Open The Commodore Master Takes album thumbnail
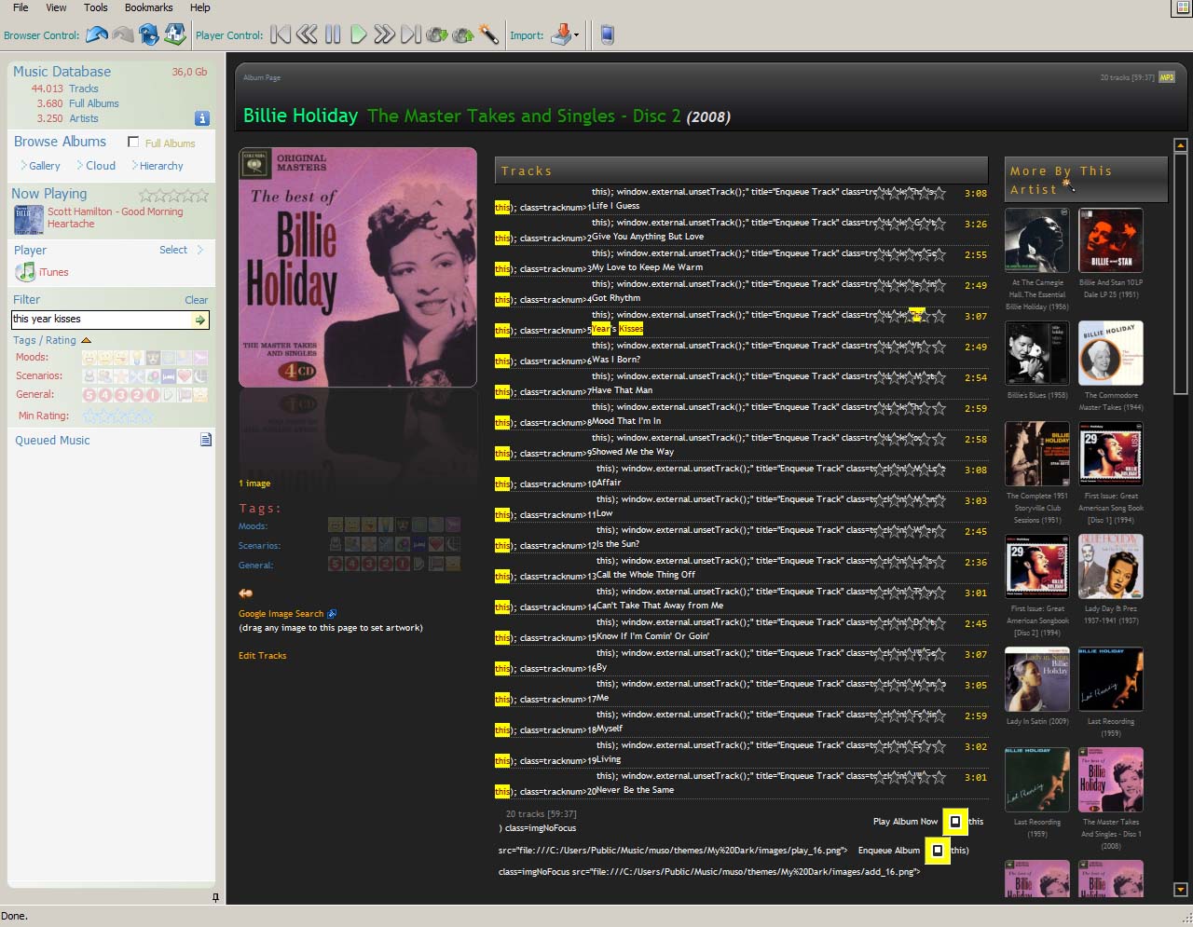Viewport: 1193px width, 927px height. click(1111, 353)
